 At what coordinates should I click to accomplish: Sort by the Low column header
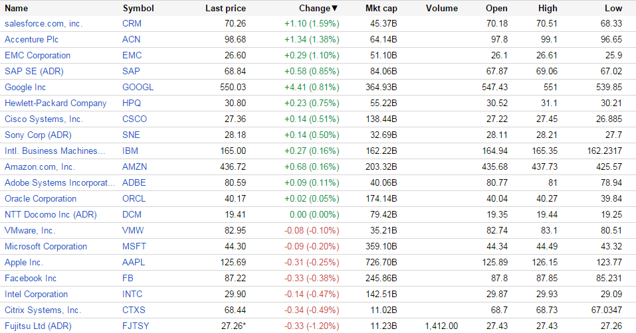(614, 9)
